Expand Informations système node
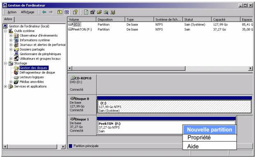The width and height of the screenshot is (255, 157). [11, 40]
